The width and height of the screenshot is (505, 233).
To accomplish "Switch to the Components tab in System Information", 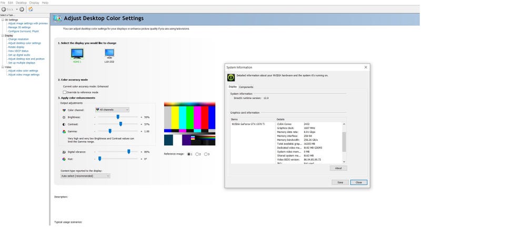I will click(246, 87).
